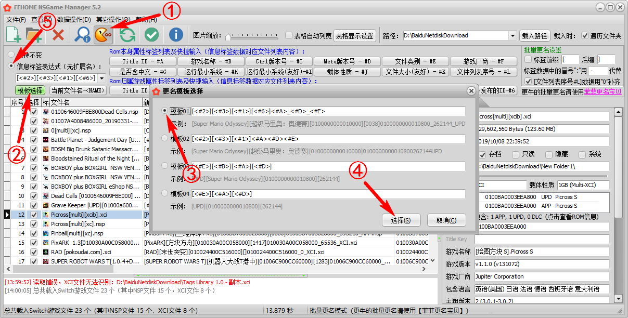
Task: Toggle 遍历文件夹 checkbox
Action: 585,36
